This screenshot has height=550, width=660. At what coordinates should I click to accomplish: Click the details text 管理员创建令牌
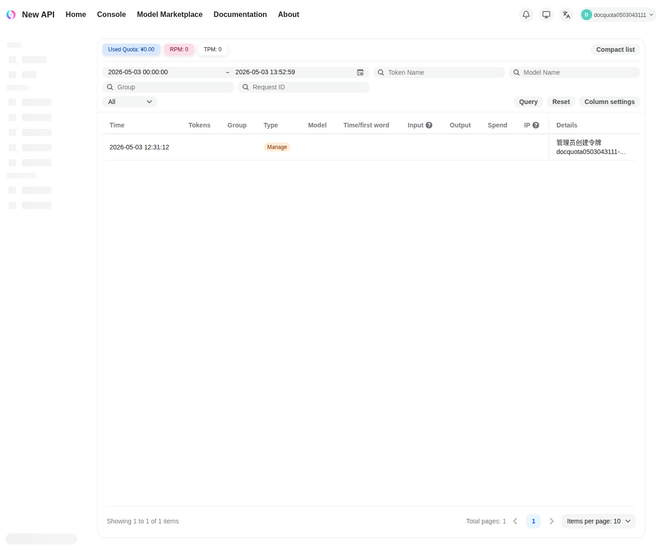coord(579,143)
